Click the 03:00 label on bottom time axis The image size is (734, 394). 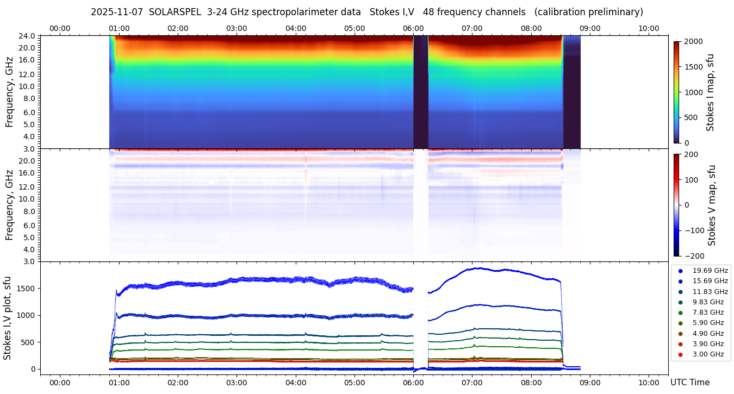[x=237, y=383]
